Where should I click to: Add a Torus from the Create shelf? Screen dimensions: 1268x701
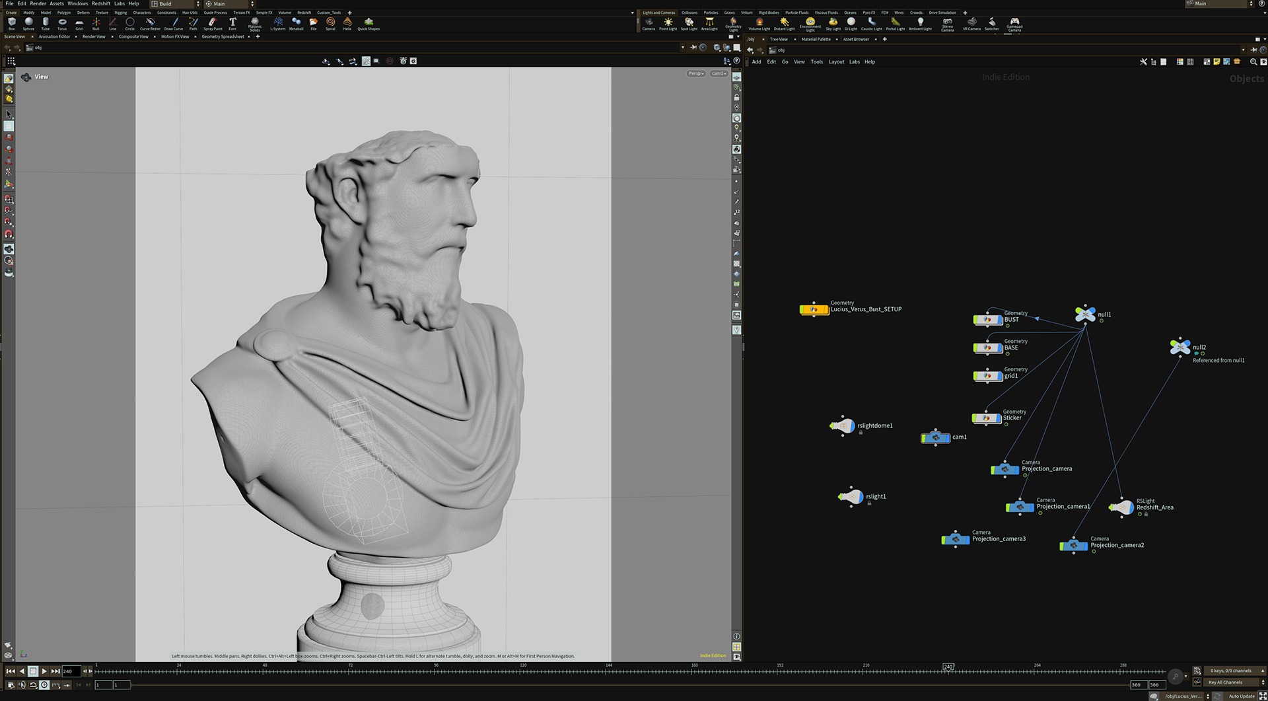[62, 24]
